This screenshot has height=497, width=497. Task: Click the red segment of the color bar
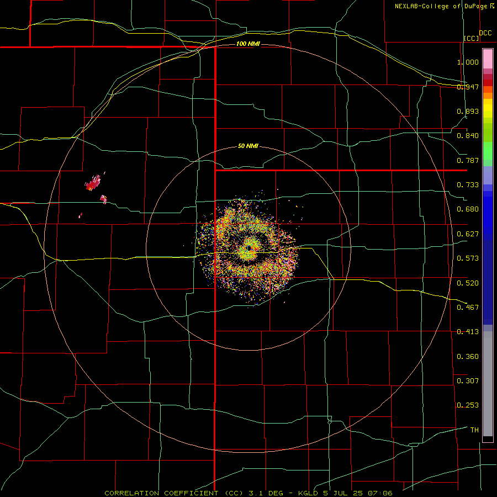(488, 83)
